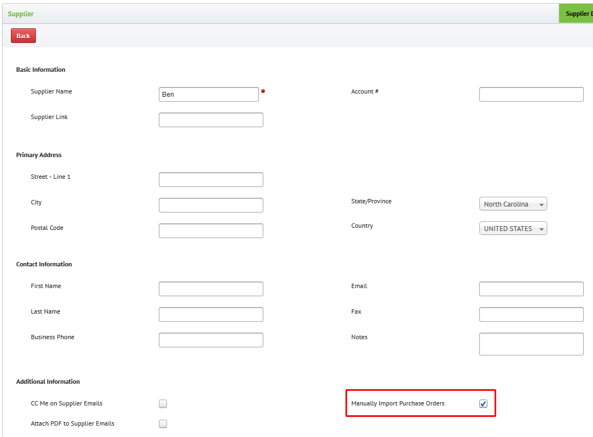Click the Supplier Name field containing Ben
The width and height of the screenshot is (593, 437).
(x=209, y=95)
